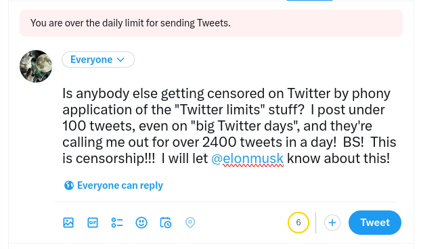Click the remaining character count circle showing 6
This screenshot has height=249, width=421.
point(298,223)
